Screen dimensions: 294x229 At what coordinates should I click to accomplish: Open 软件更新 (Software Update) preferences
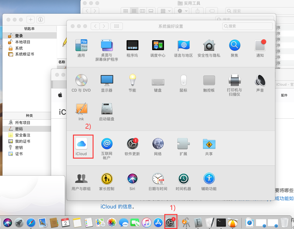coord(132,147)
